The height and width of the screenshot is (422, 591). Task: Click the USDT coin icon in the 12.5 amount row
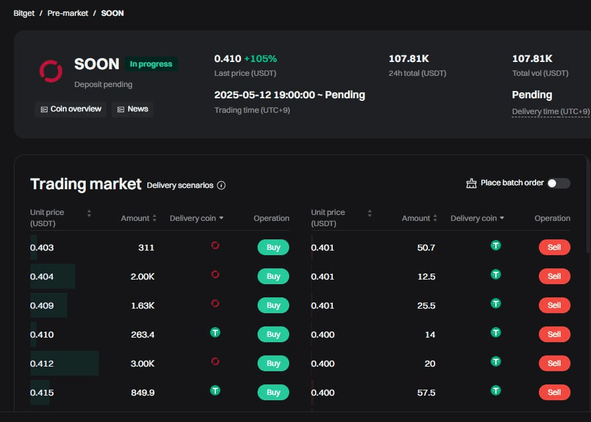(496, 274)
